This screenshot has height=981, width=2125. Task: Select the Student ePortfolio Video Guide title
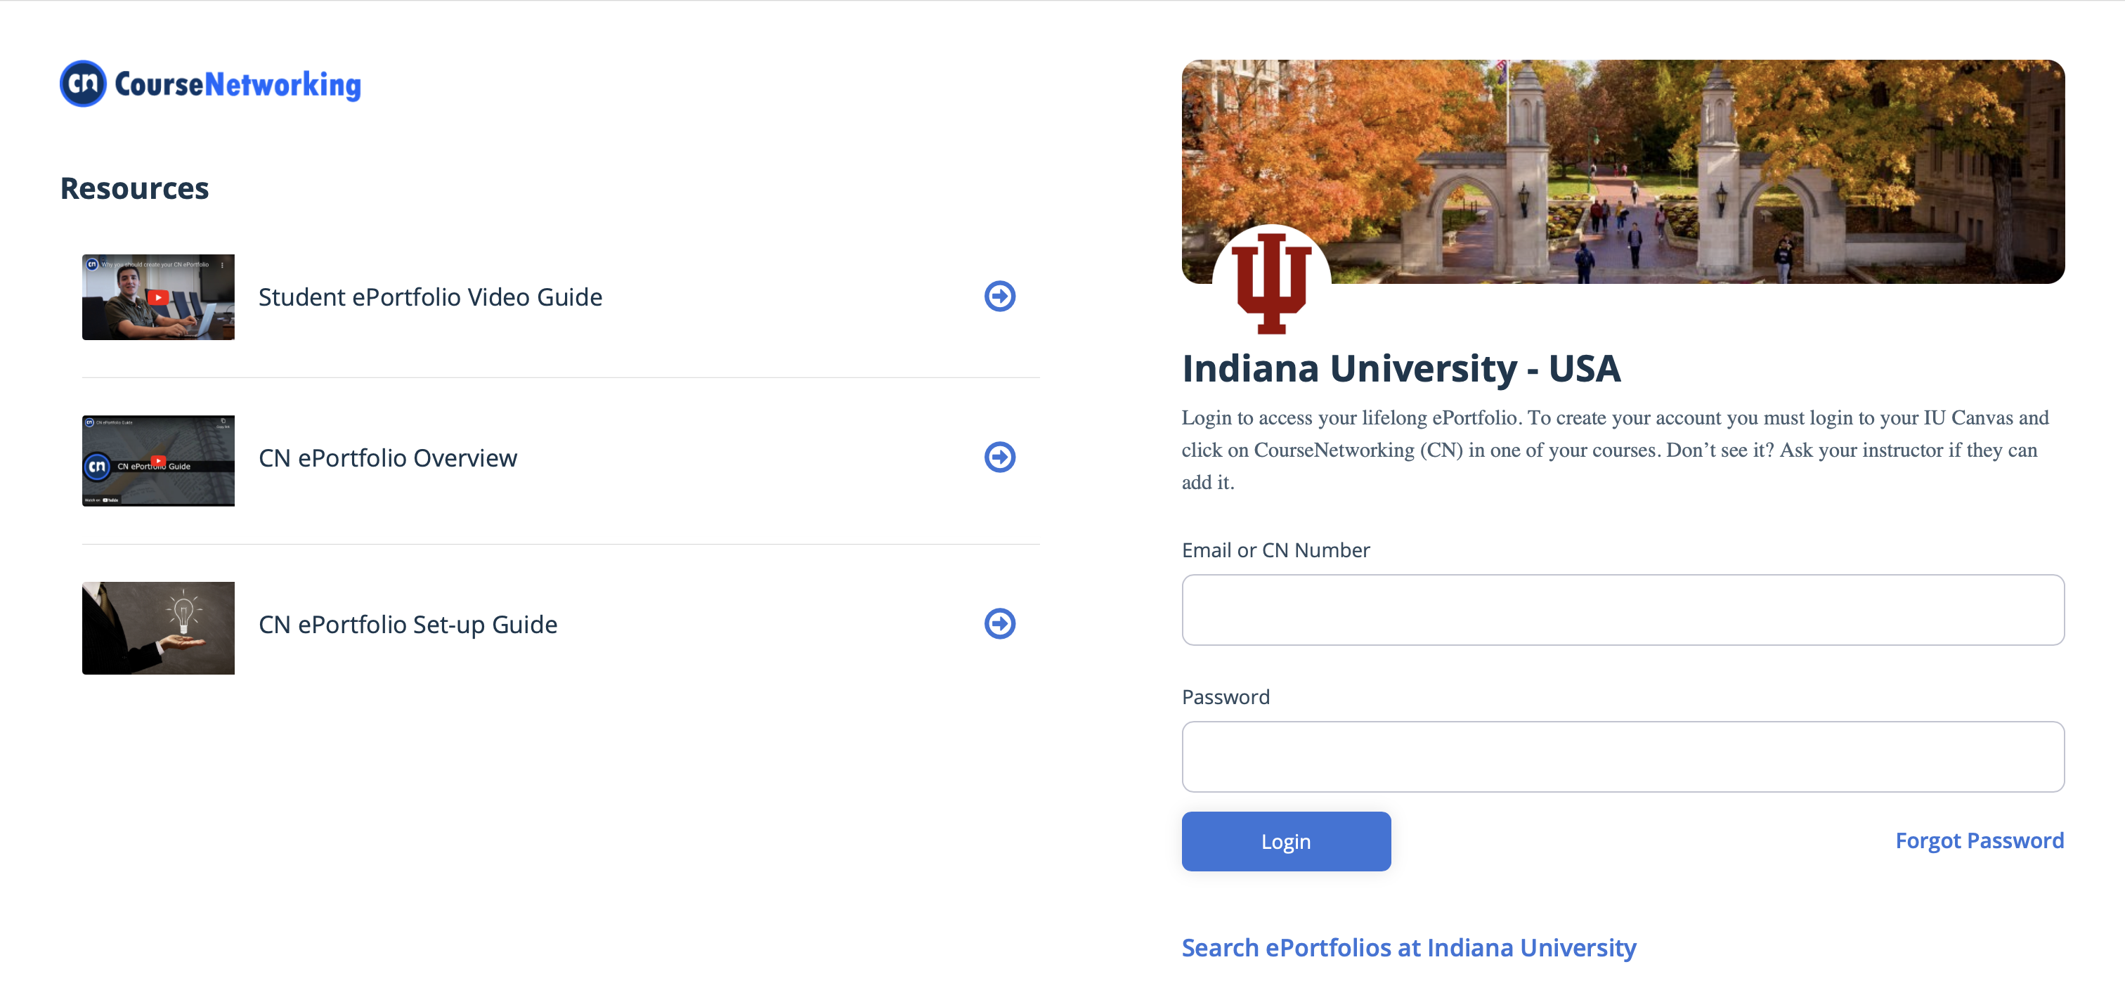pyautogui.click(x=431, y=297)
